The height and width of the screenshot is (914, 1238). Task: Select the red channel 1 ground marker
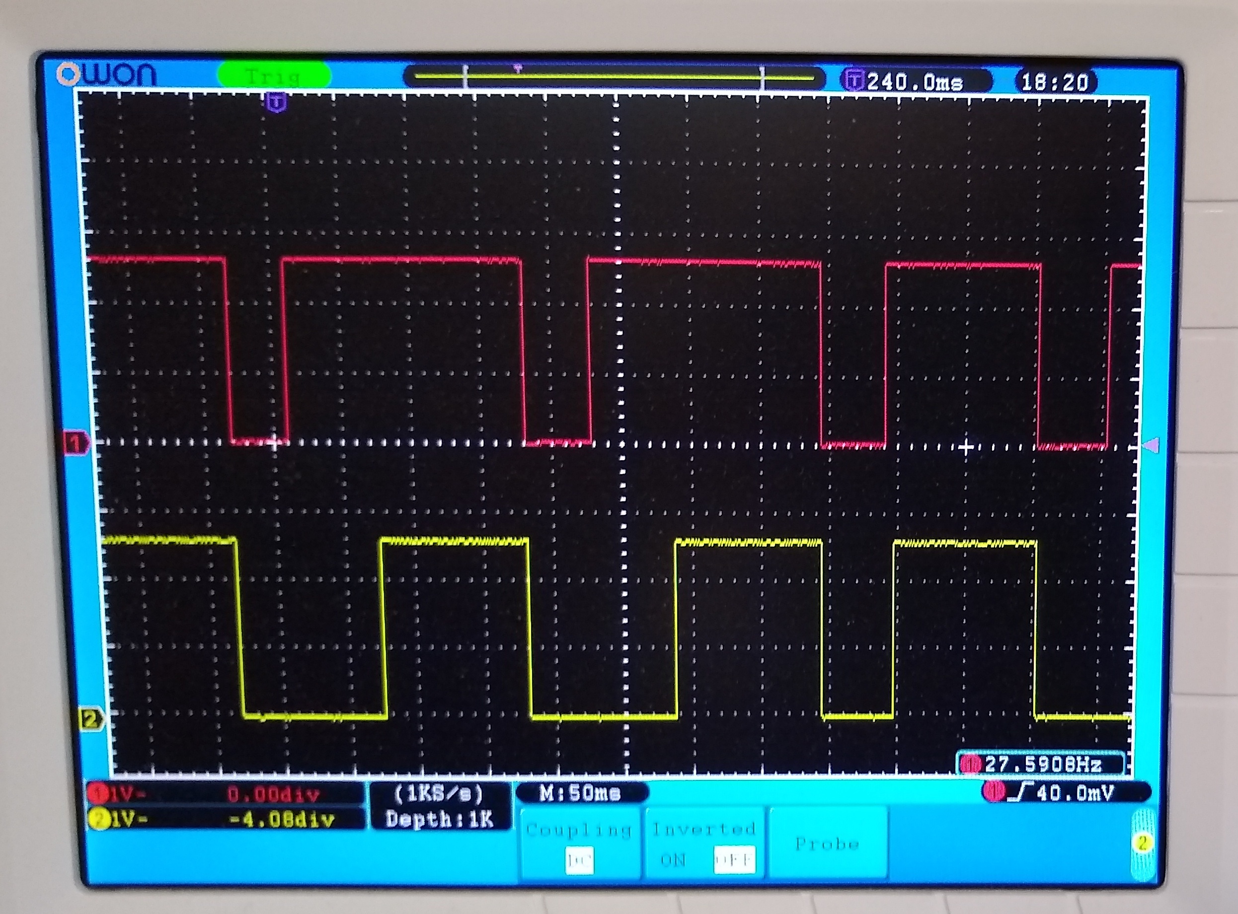point(77,443)
